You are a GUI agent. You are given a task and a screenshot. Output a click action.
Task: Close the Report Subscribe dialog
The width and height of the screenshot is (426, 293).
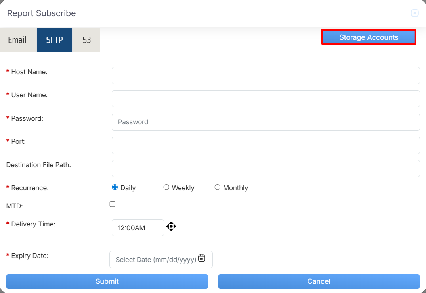415,13
